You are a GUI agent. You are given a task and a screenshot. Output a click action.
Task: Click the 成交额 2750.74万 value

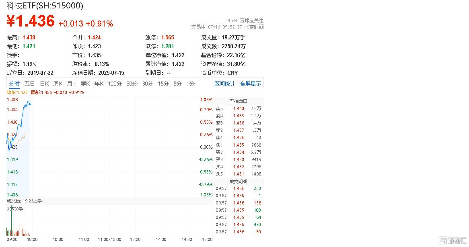tap(234, 46)
